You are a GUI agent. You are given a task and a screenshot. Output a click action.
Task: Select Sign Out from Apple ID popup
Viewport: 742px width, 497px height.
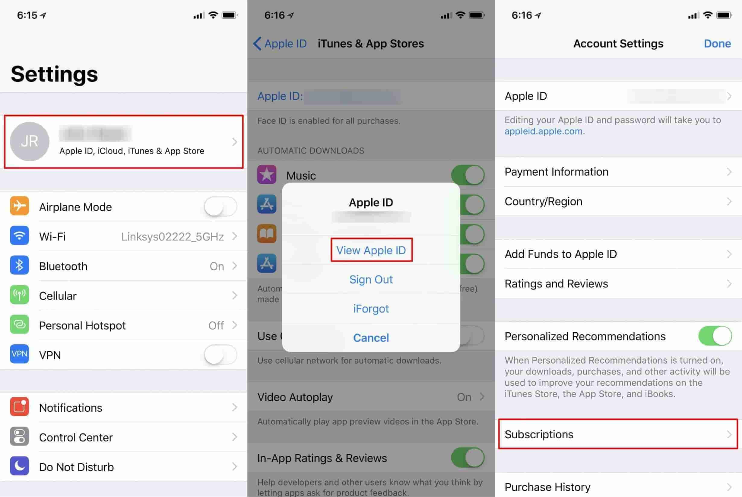pos(371,279)
